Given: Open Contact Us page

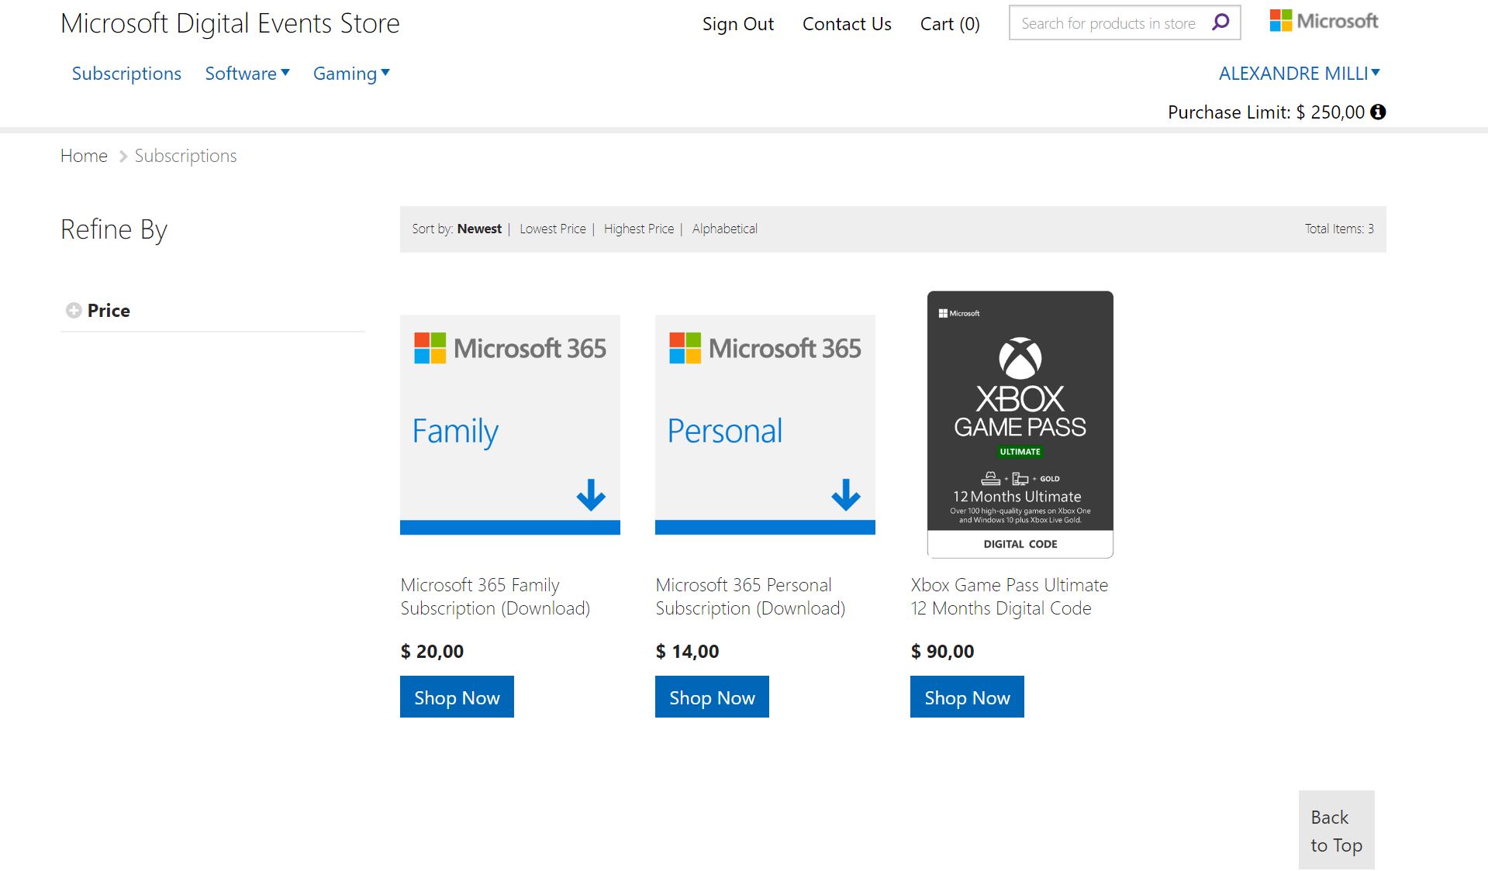Looking at the screenshot, I should point(847,23).
